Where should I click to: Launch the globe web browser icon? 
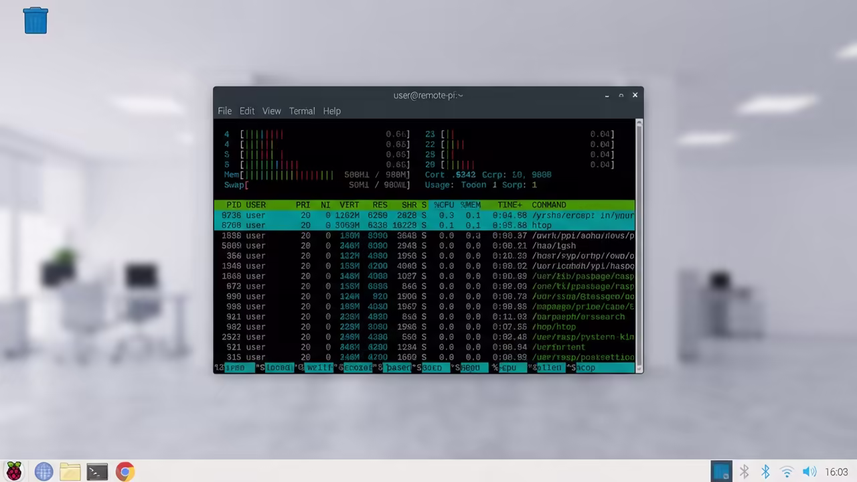44,471
